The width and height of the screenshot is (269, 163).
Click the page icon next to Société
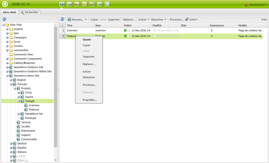point(18,127)
